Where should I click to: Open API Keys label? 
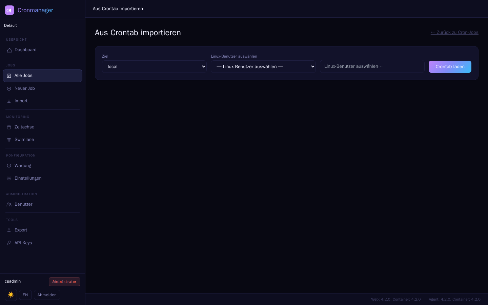tap(23, 243)
